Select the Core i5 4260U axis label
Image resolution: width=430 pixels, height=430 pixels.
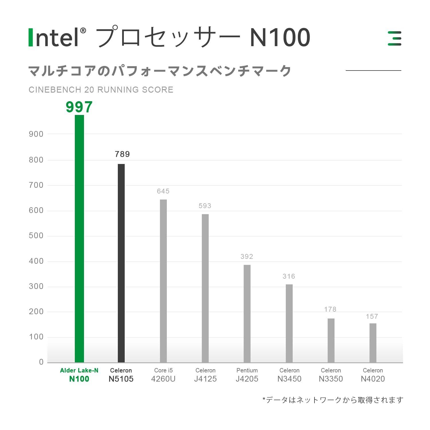[x=163, y=375]
